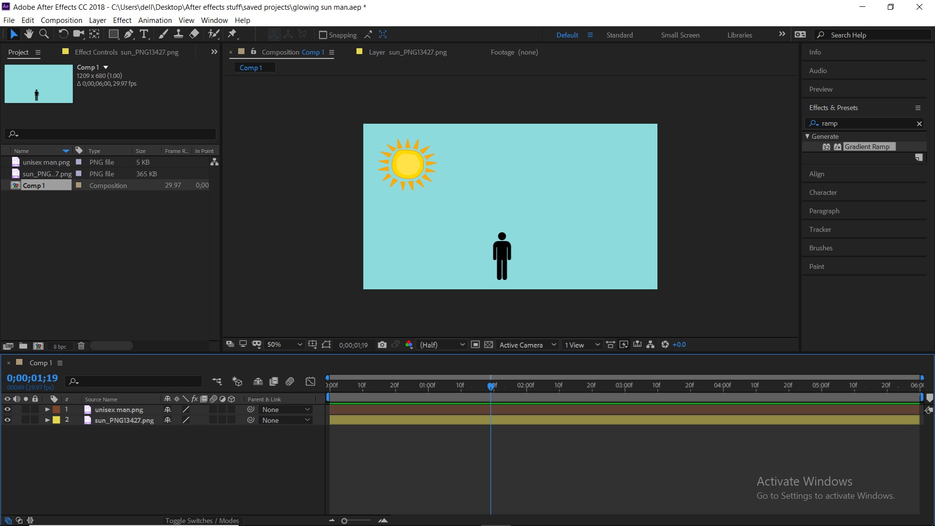This screenshot has height=526, width=935.
Task: Select the Standard workspace
Action: coord(619,35)
